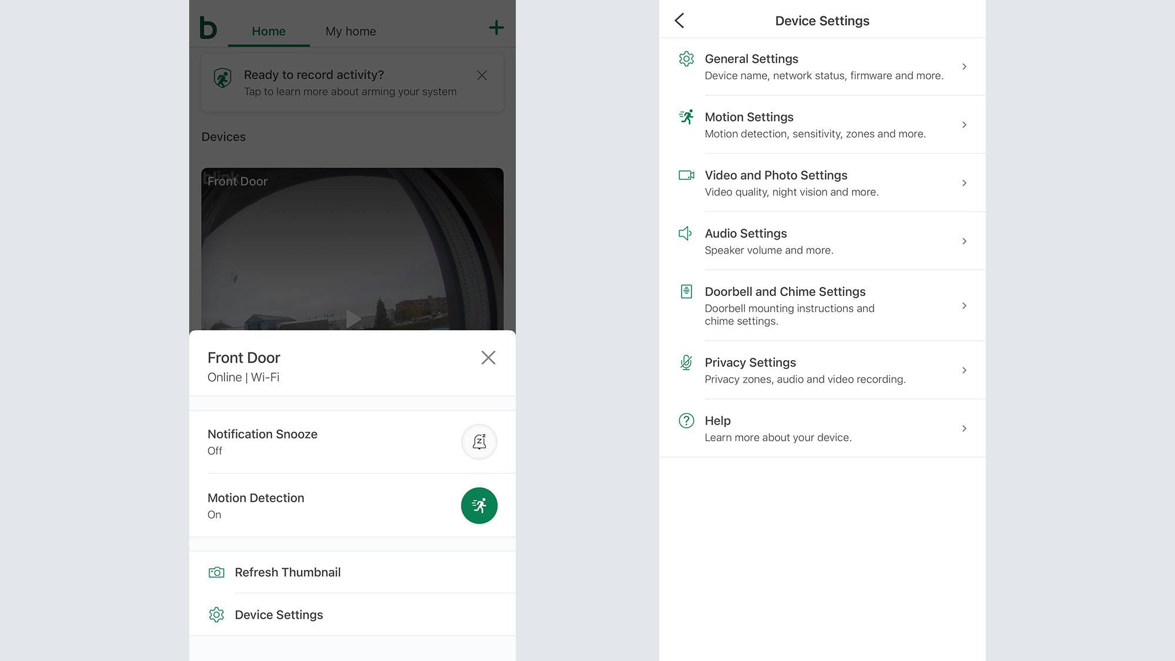Click the Privacy Settings muted microphone icon
1175x661 pixels.
click(x=686, y=363)
